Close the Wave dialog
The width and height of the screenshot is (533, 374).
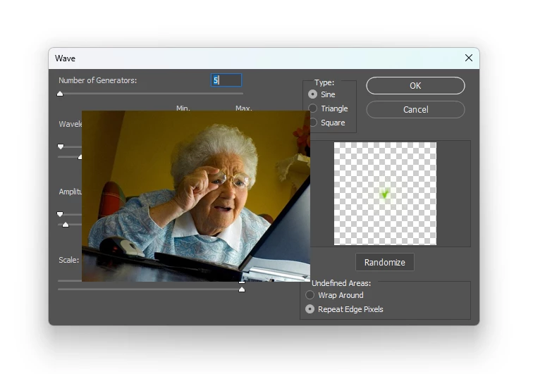coord(469,58)
